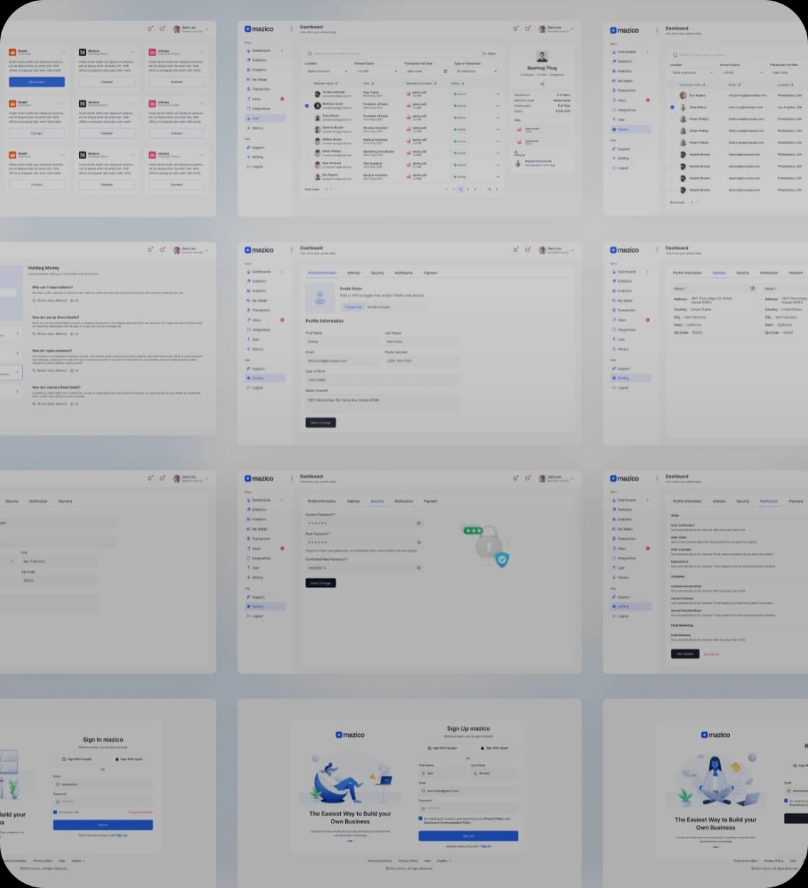Image resolution: width=808 pixels, height=888 pixels.
Task: Click PDF document icon in Ethan Phillips row
Action: point(409,153)
